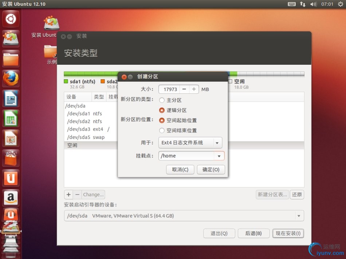Open the bootloader device dropdown /dev/sda
Image resolution: width=346 pixels, height=259 pixels.
point(184,216)
